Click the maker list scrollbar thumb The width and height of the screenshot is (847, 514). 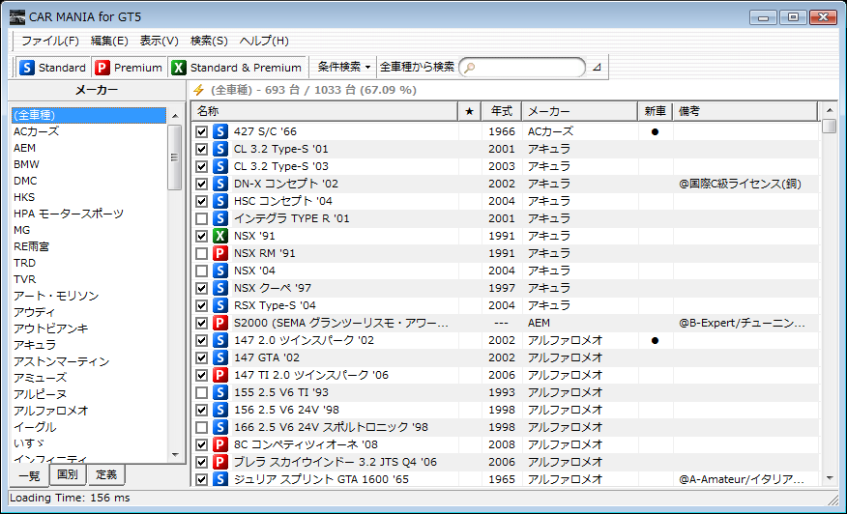(174, 157)
